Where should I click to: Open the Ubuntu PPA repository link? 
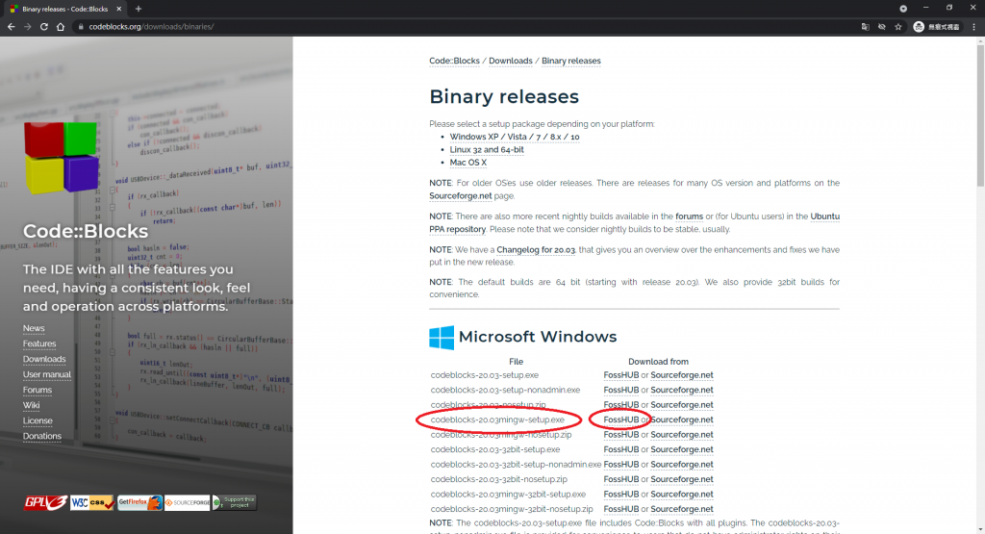point(457,229)
